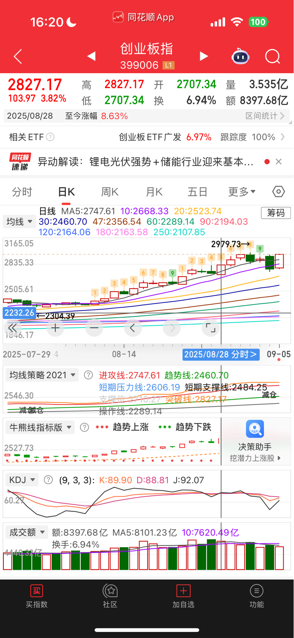294x638 pixels.
Task: Switch to 分时 tab
Action: [22, 192]
